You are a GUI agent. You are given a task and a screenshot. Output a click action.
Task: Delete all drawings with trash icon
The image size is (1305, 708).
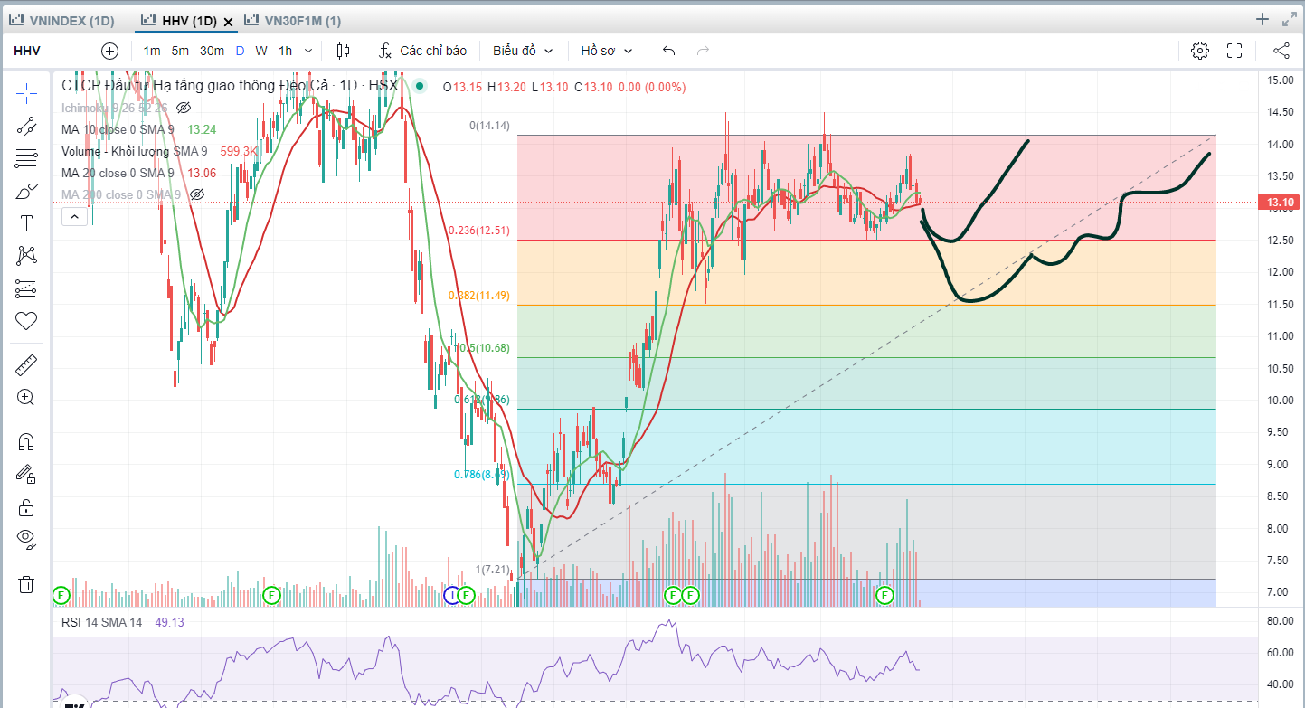pyautogui.click(x=26, y=584)
